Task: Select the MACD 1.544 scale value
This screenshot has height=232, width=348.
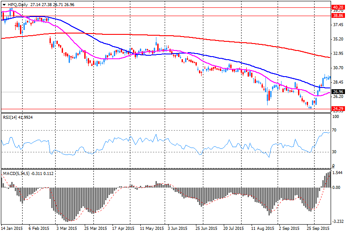Action: tap(338, 173)
